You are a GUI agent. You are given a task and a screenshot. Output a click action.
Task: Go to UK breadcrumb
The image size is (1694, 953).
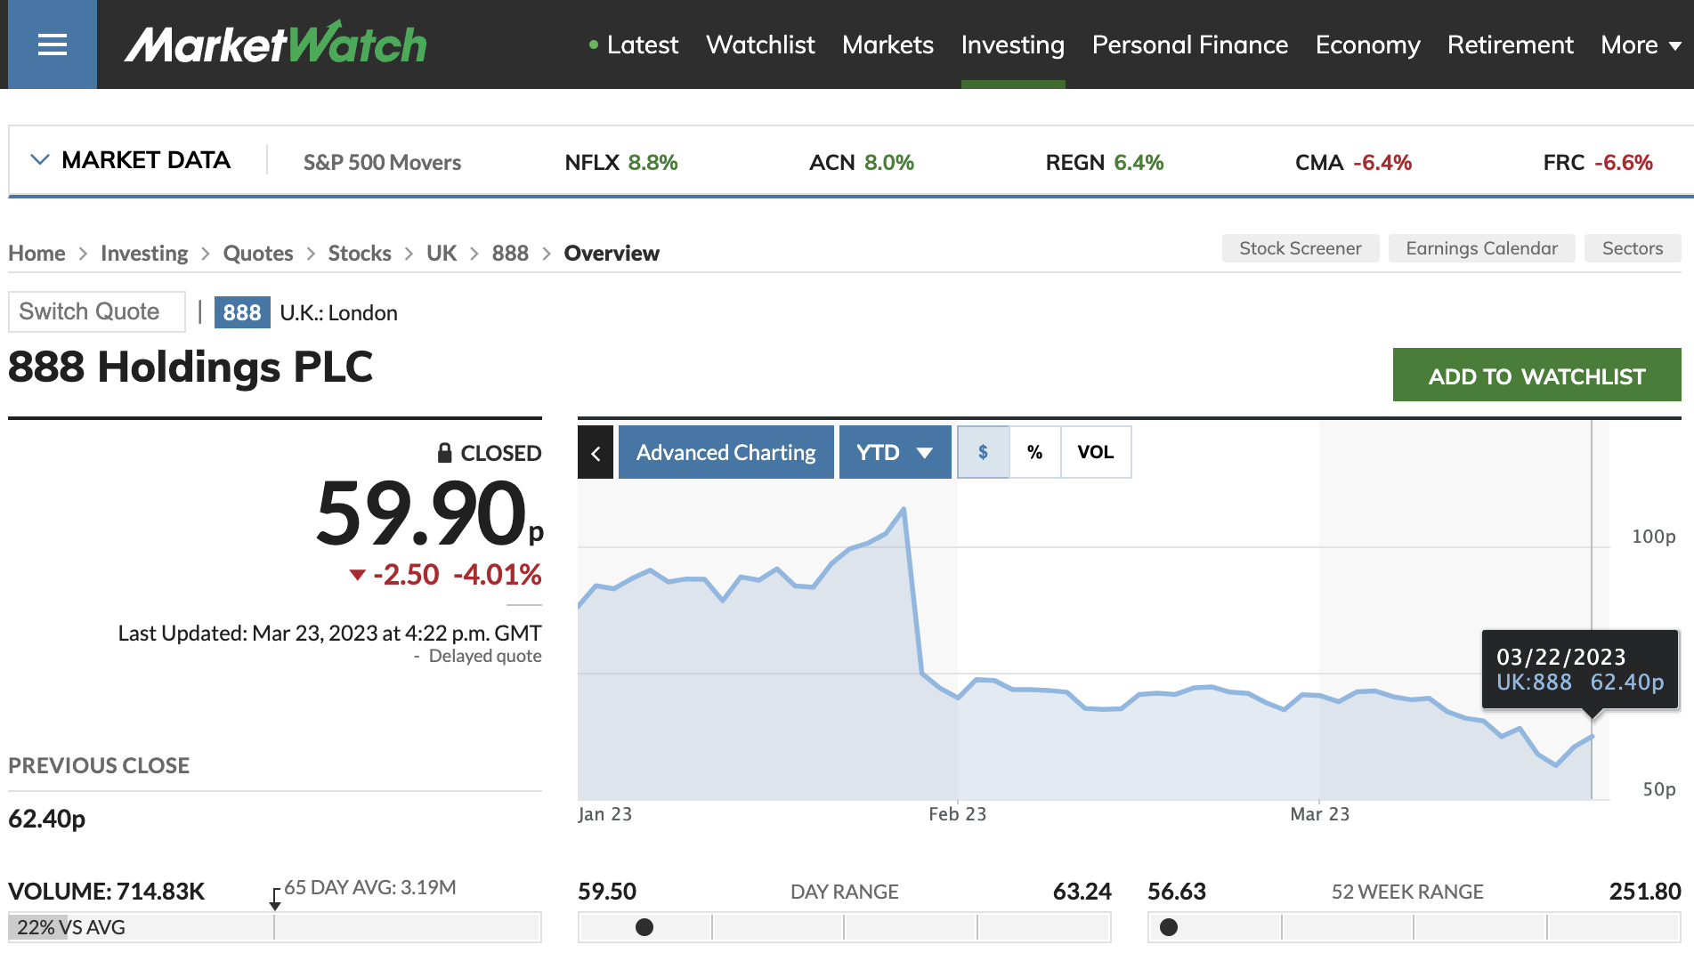[x=442, y=254]
